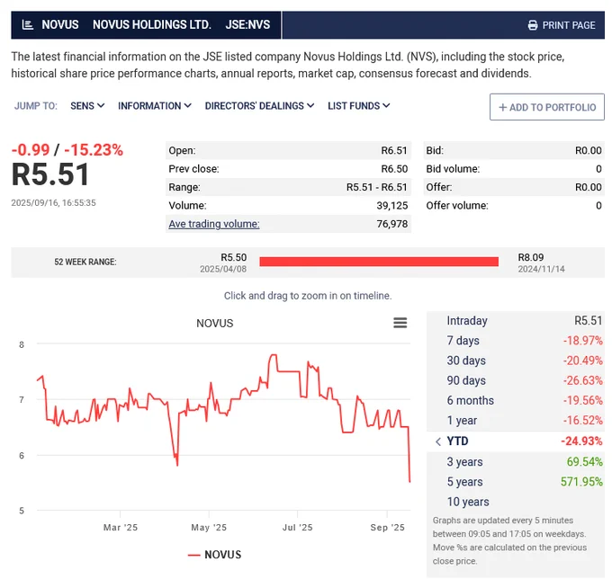Select the 7 days period
This screenshot has width=612, height=588.
pos(515,341)
